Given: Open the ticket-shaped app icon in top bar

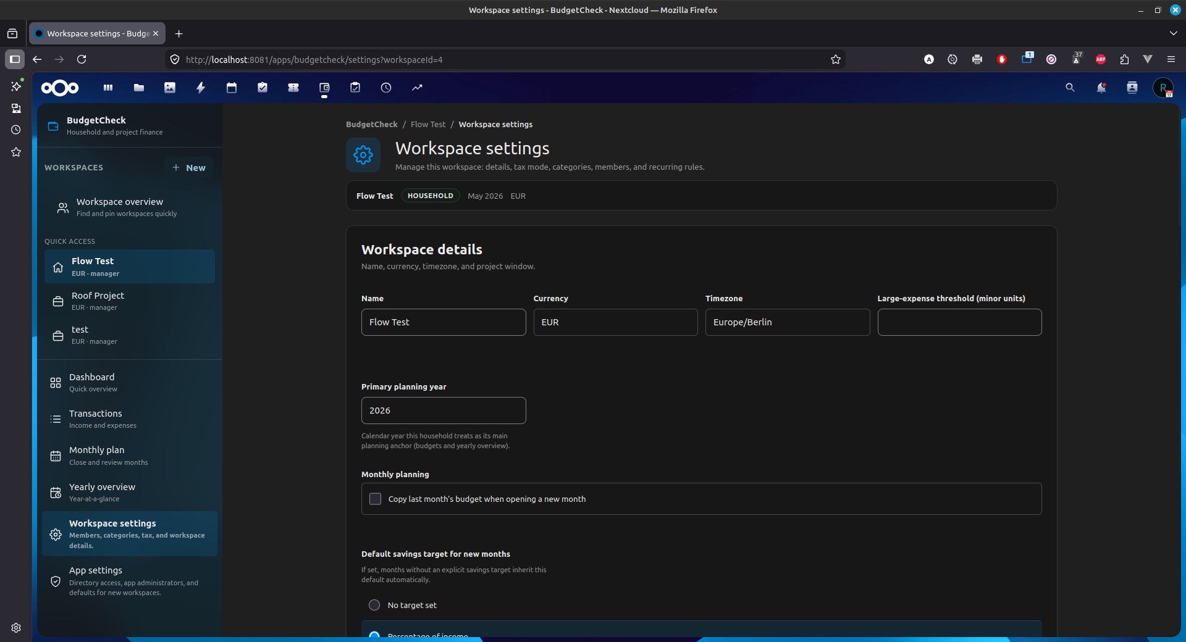Looking at the screenshot, I should click(293, 88).
